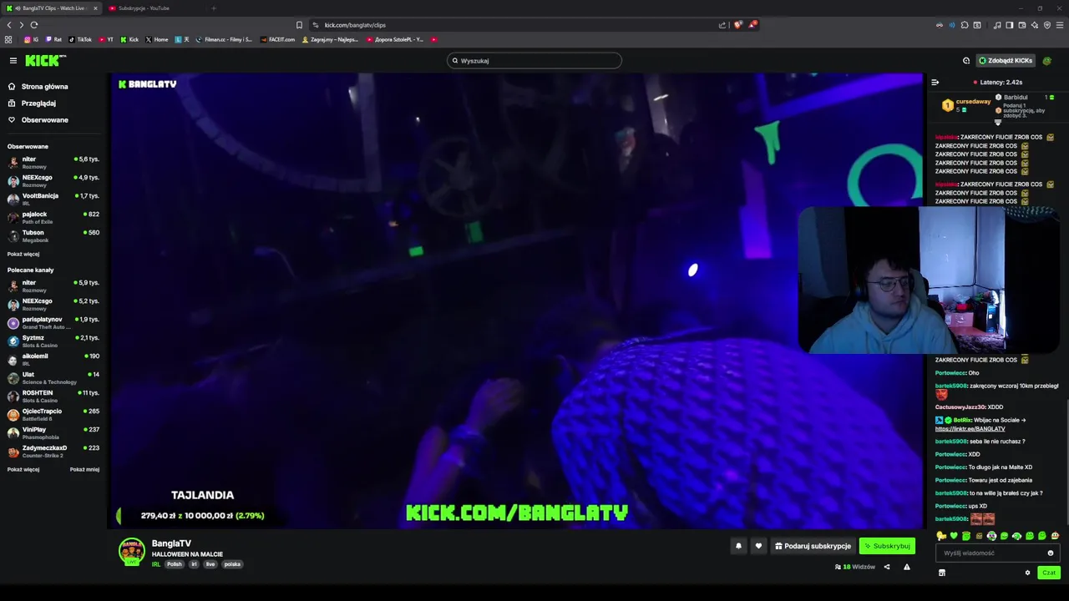
Task: Collapse the chat panel arrow icon
Action: tap(935, 82)
